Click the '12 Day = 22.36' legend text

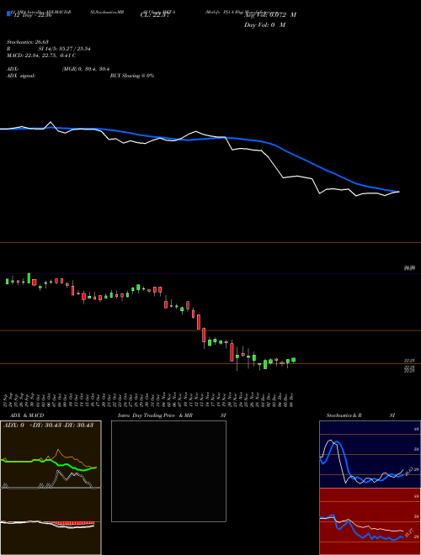tap(31, 15)
